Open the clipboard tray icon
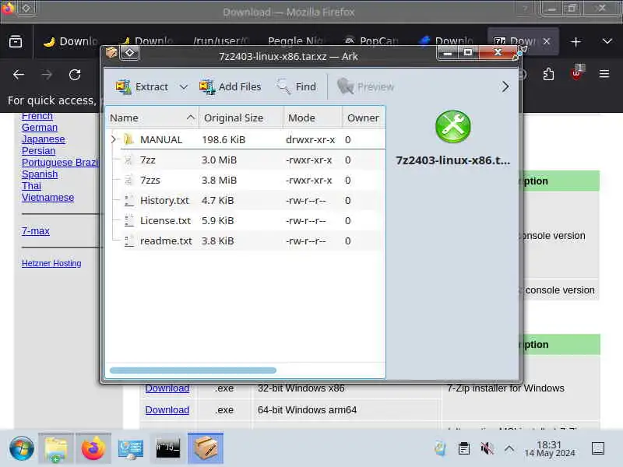This screenshot has height=467, width=623. click(x=463, y=449)
